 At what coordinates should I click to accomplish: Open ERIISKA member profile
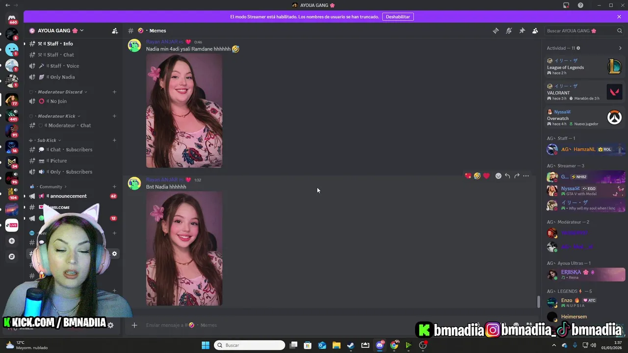586,275
